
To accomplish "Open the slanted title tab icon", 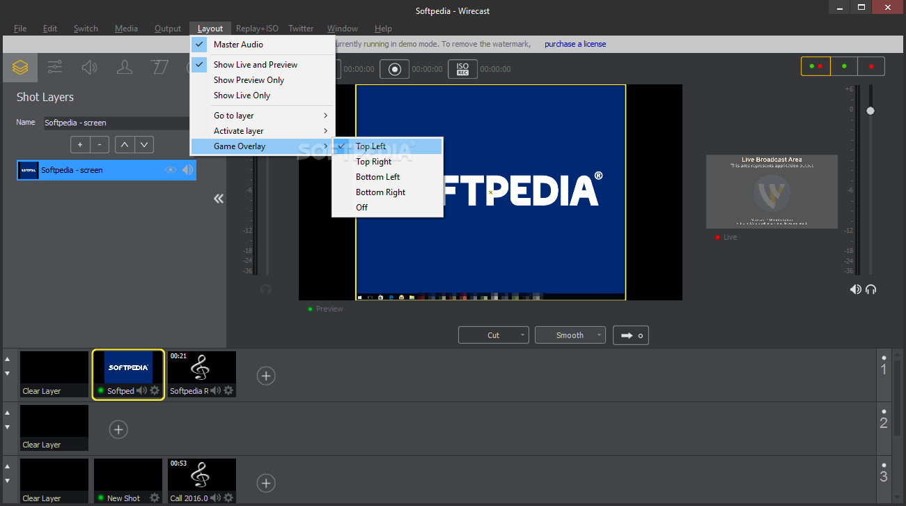I will 160,68.
